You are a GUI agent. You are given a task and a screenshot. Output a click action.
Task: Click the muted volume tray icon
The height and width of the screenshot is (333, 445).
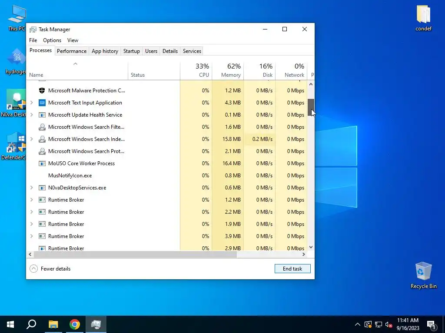pos(389,324)
